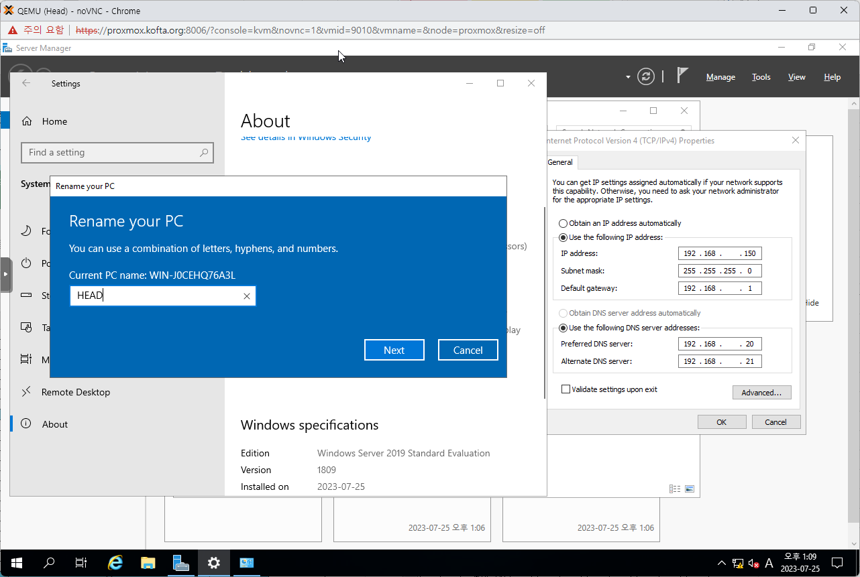This screenshot has height=577, width=860.
Task: Click the Settings back arrow
Action: (26, 83)
